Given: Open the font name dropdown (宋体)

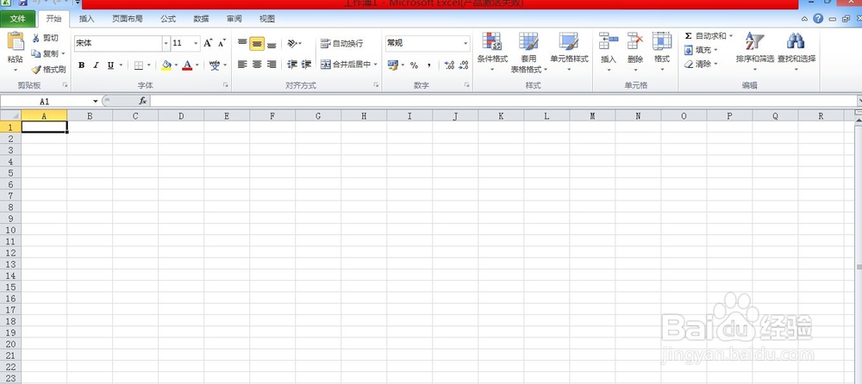Looking at the screenshot, I should click(x=166, y=43).
